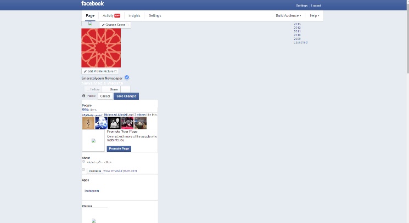Open the Emaratalyoum red pattern profile picture
This screenshot has width=409, height=223.
coord(101,48)
